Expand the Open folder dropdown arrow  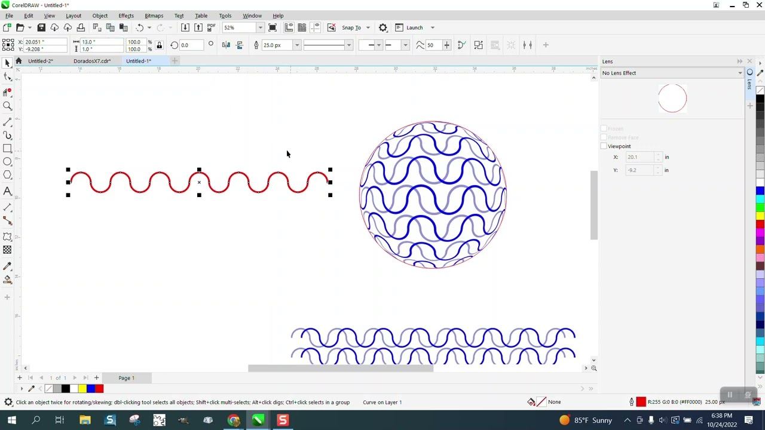(x=29, y=27)
